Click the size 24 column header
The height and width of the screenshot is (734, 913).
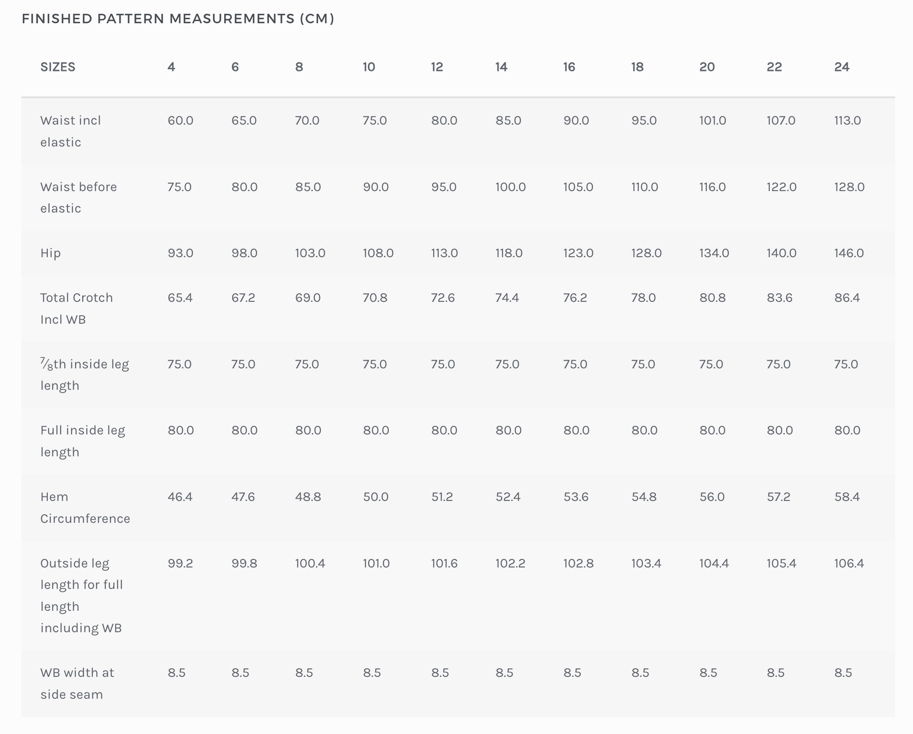[x=841, y=67]
